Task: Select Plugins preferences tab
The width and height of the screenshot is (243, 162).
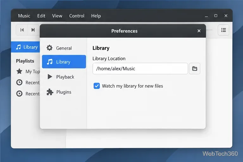Action: pos(64,92)
